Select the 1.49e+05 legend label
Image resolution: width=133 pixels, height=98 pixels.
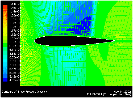click(15, 8)
